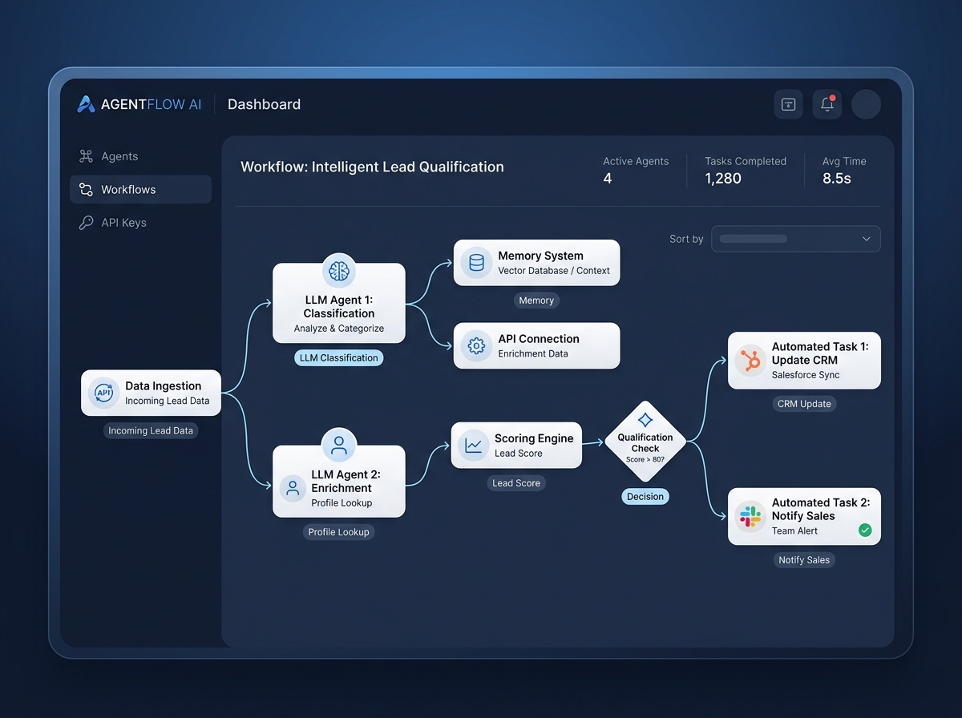Click the Tasks Completed value 1,280
This screenshot has height=718, width=962.
pos(723,179)
